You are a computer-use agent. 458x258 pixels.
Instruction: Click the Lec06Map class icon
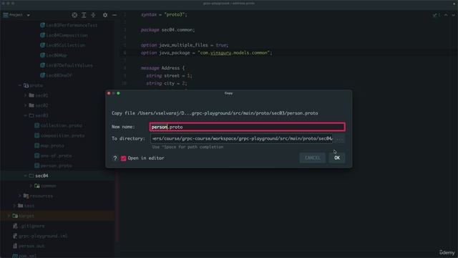(42, 55)
